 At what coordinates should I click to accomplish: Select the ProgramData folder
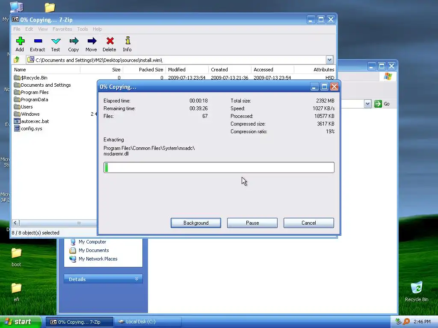coord(31,99)
